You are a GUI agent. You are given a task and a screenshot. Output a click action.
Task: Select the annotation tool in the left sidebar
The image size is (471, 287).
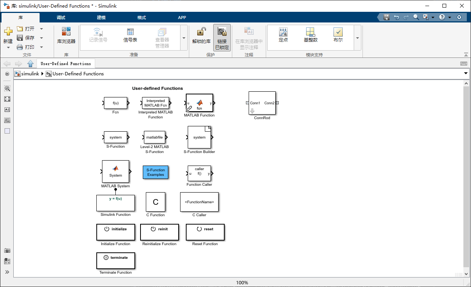[x=7, y=109]
